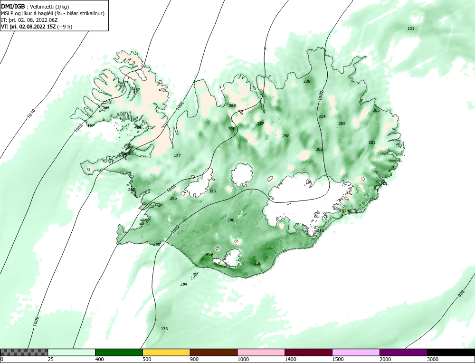Click the map value "214"
The image size is (475, 363).
pyautogui.click(x=322, y=116)
